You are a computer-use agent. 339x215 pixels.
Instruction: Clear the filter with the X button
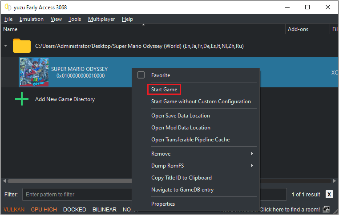[329, 194]
